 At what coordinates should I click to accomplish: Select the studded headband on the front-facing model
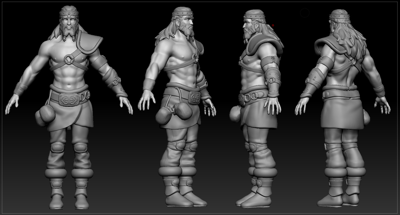[69, 13]
